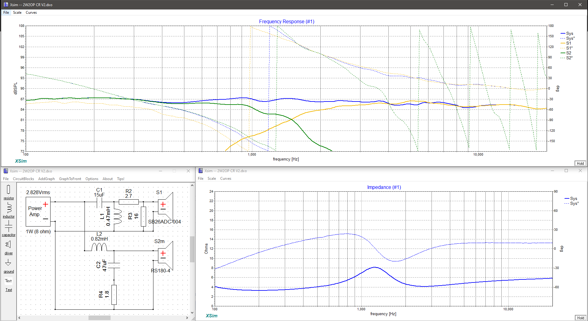Open File menu in Frequency Response window
The image size is (588, 321).
(x=6, y=13)
